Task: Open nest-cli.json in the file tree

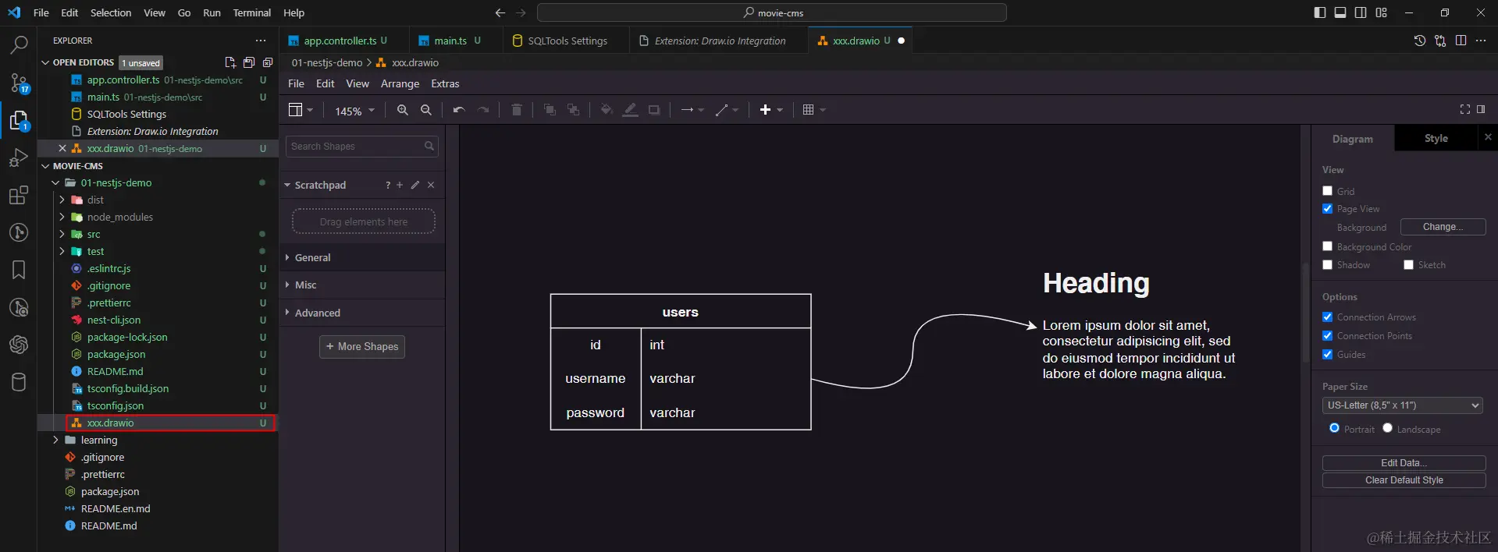Action: pyautogui.click(x=114, y=320)
